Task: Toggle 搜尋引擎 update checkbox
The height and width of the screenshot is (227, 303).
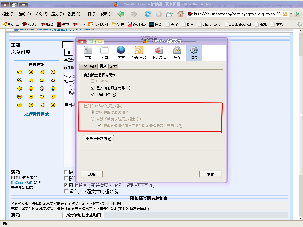Action: [93, 95]
